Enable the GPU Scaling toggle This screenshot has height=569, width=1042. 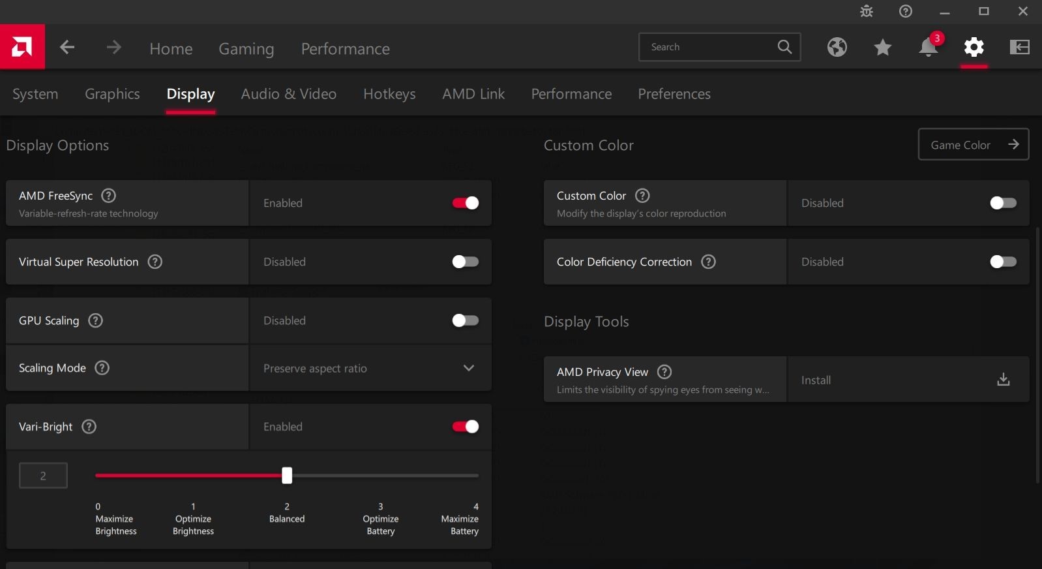pos(466,320)
